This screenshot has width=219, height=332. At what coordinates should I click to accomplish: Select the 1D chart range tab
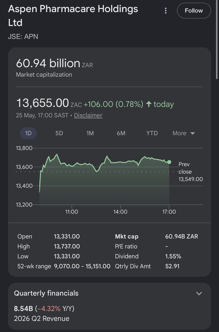[x=28, y=133]
